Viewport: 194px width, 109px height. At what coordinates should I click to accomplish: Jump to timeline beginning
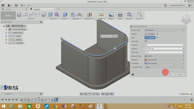click(2, 100)
